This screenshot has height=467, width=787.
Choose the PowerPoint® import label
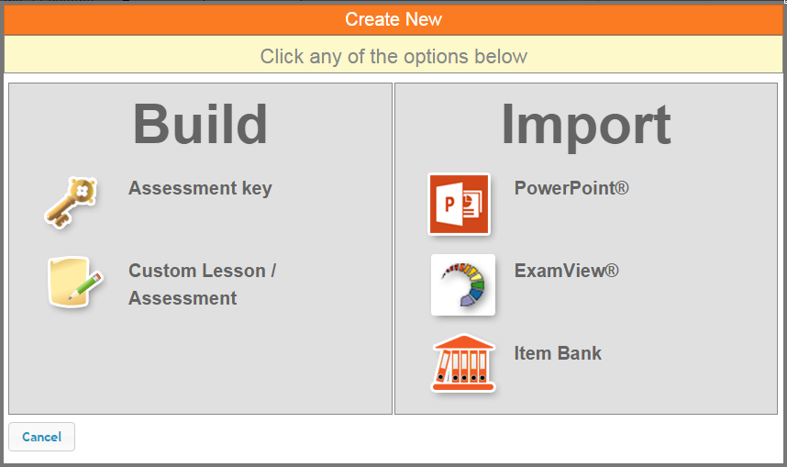coord(571,188)
